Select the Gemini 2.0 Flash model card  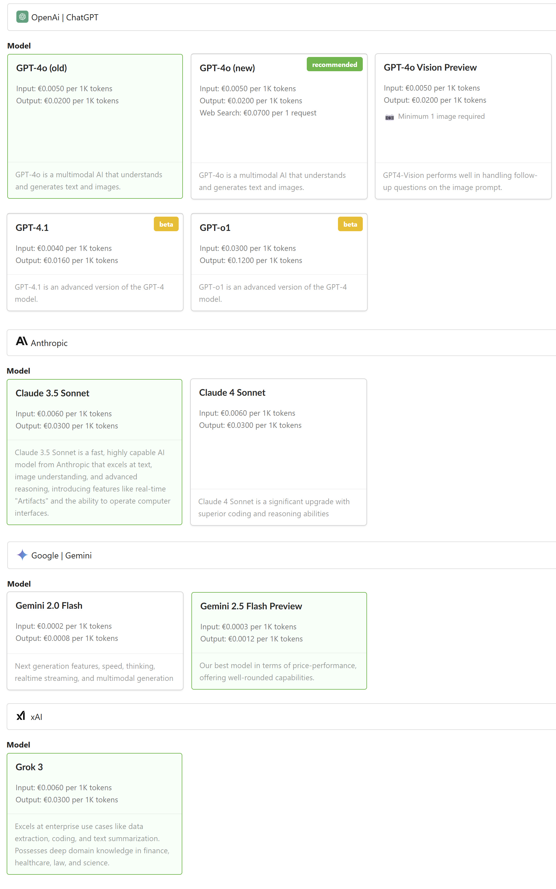coord(95,641)
